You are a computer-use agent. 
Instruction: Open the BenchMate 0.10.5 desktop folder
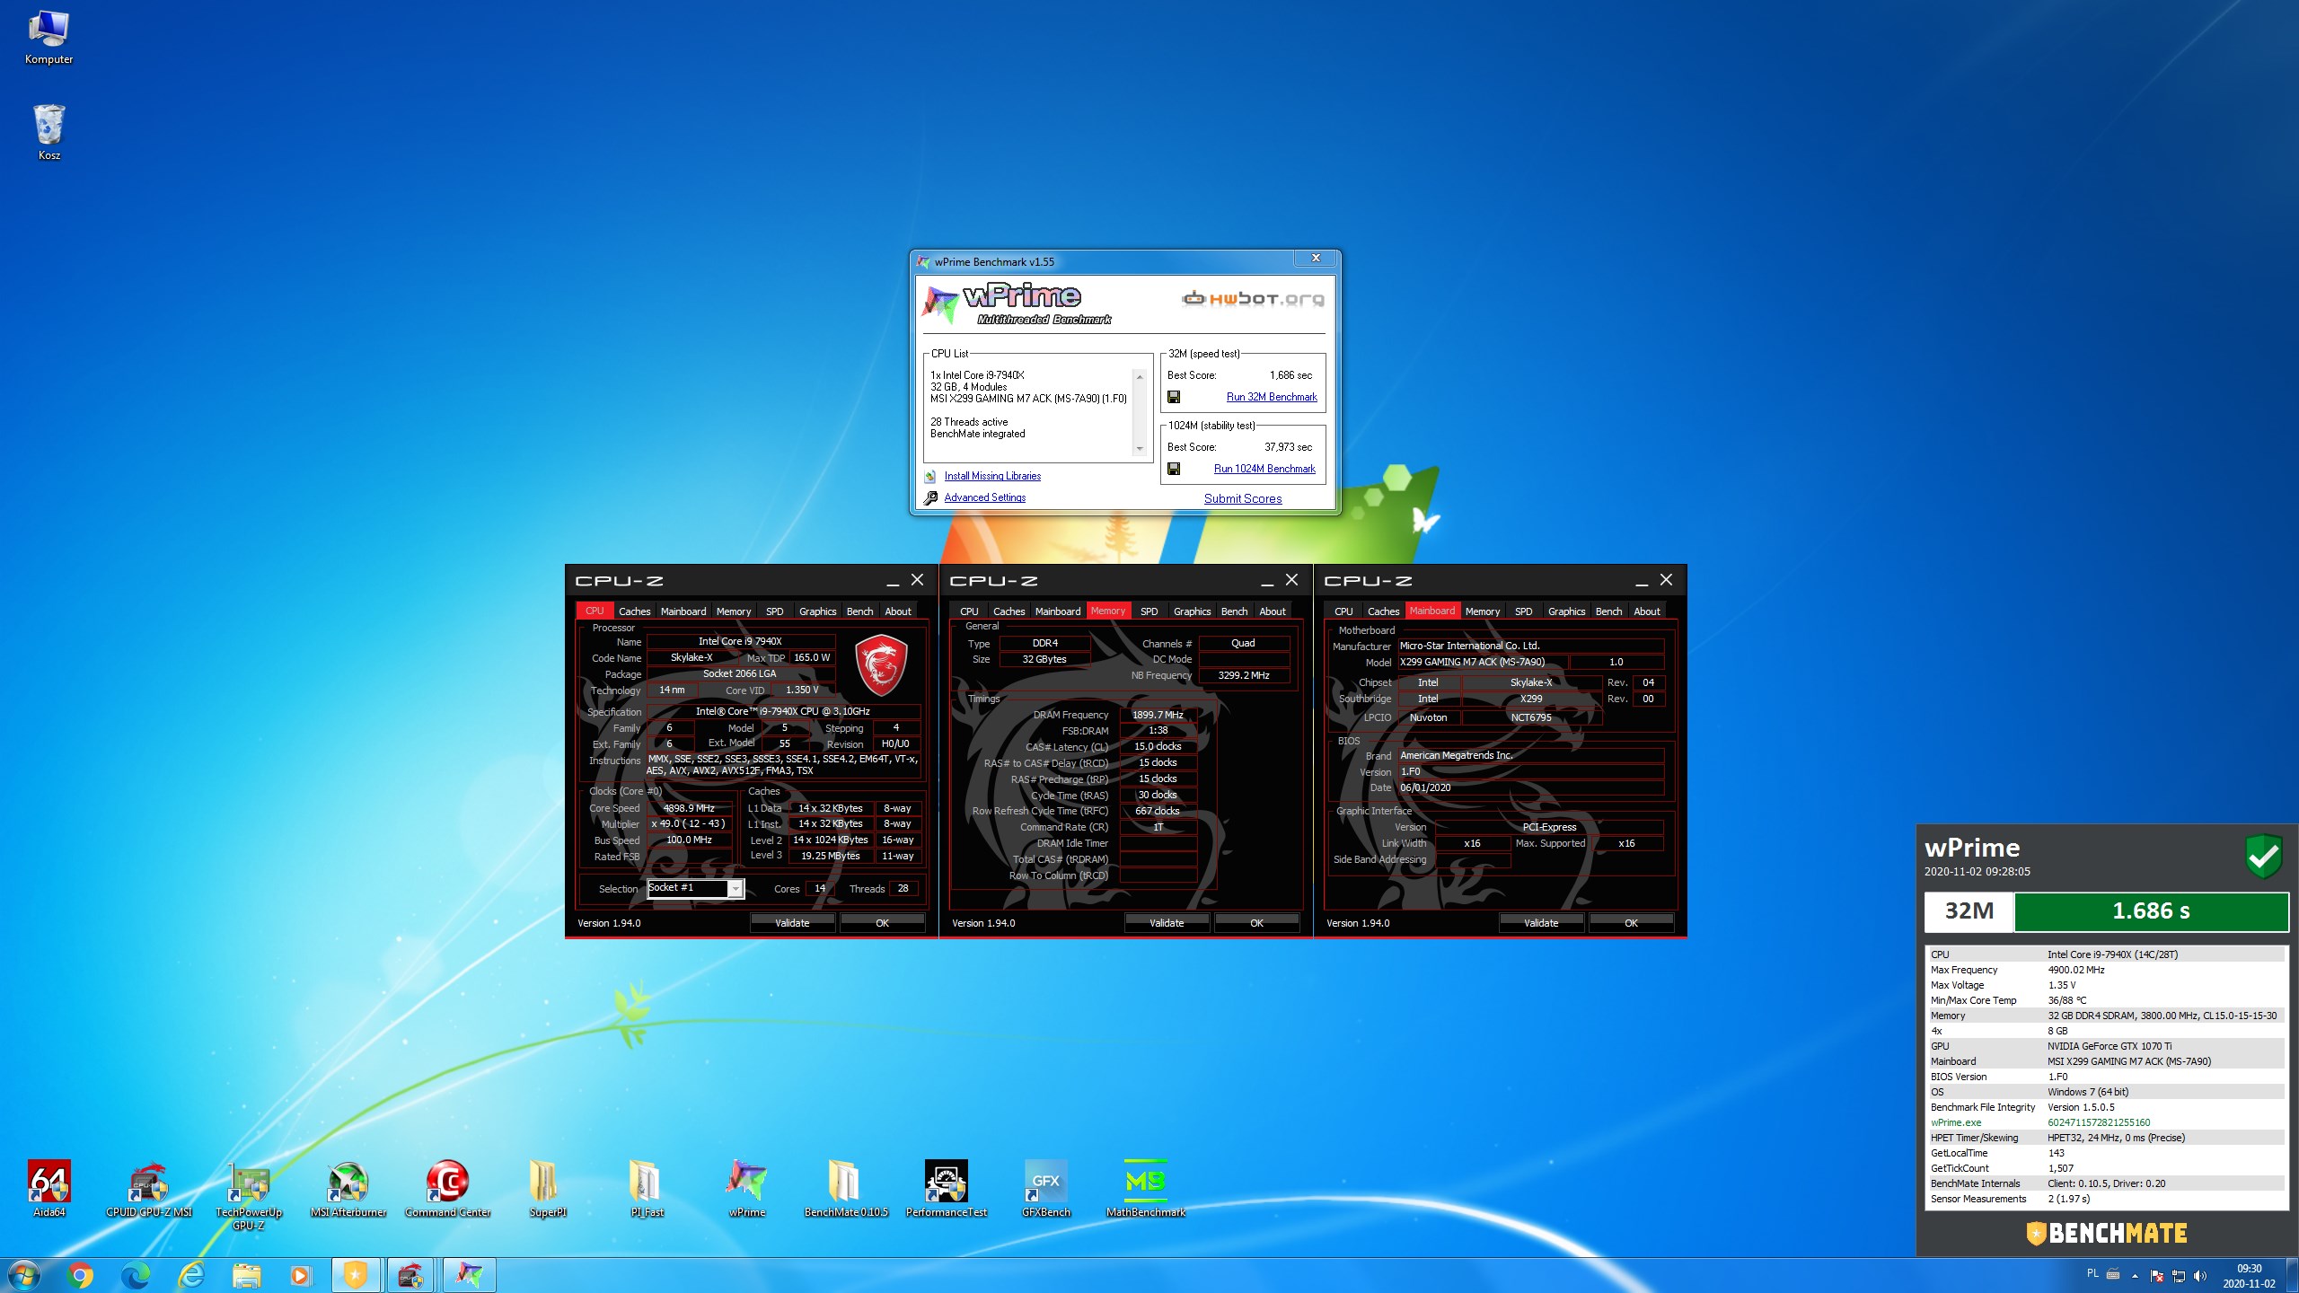point(846,1188)
